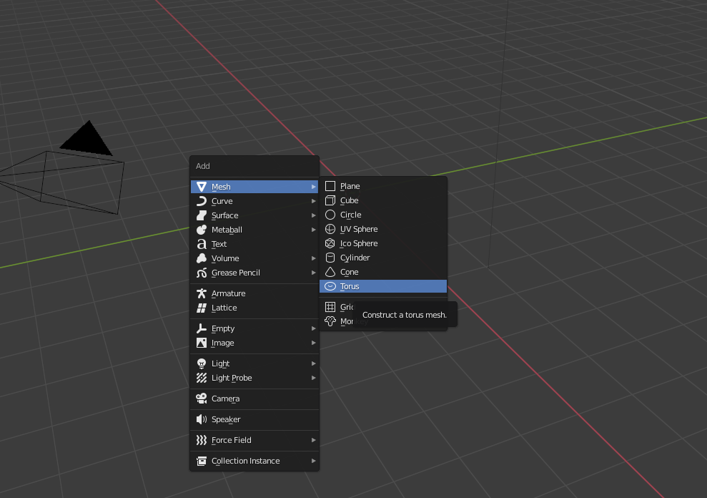Open the Mesh menu entry

coord(254,187)
